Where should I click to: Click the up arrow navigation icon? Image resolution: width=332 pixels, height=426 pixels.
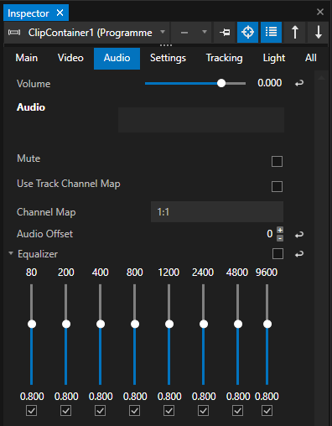(295, 33)
